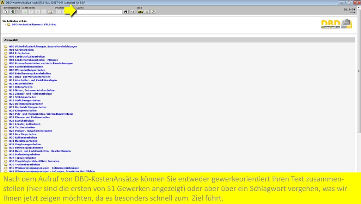This screenshot has height=204, width=361.
Task: Click folder icon beside 009 Entwässerungskanalarbeiten
Action: coord(6,74)
